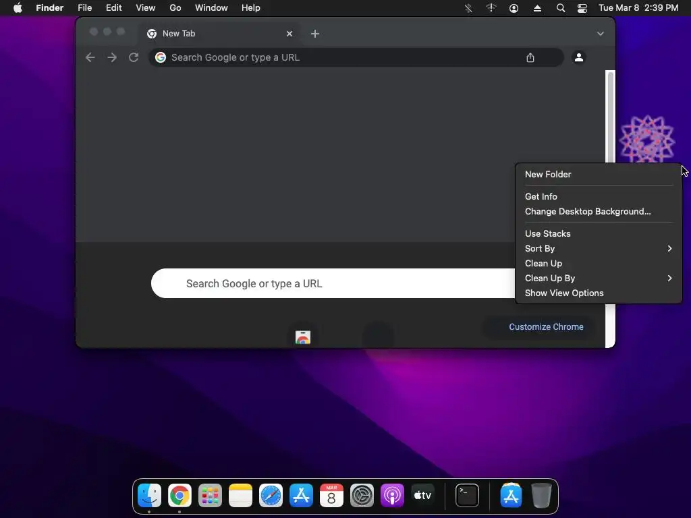The height and width of the screenshot is (518, 691).
Task: Open the View menu
Action: [x=146, y=8]
